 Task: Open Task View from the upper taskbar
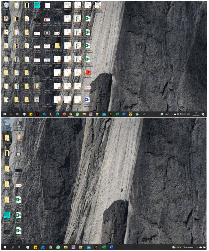17,114
